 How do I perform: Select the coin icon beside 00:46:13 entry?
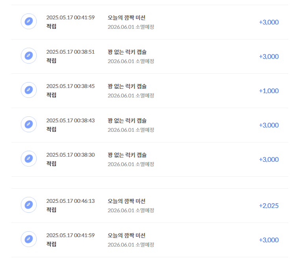pos(29,205)
